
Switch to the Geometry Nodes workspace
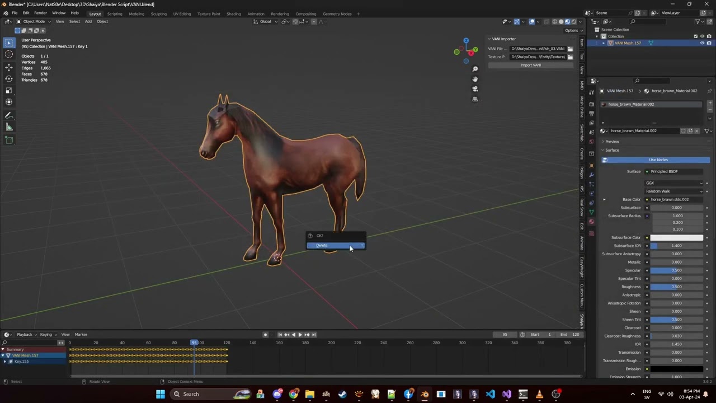[337, 14]
